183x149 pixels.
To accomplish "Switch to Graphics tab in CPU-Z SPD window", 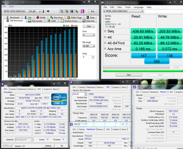I will point(116,87).
